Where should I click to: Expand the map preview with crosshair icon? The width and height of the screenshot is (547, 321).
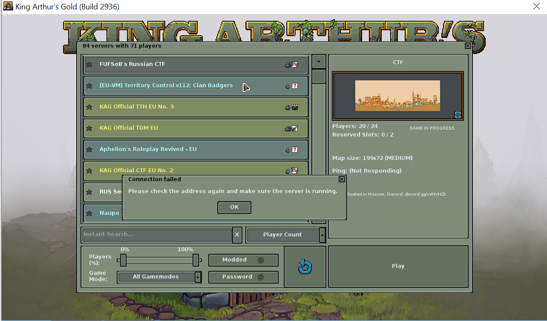pos(458,114)
